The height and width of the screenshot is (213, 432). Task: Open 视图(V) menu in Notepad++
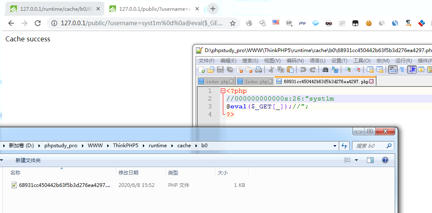[272, 60]
